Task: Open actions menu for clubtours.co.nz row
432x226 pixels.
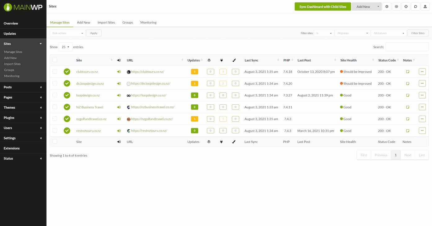Action: [422, 72]
